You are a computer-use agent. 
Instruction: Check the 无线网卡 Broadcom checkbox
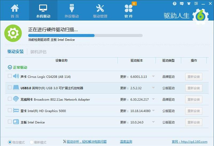pyautogui.click(x=10, y=99)
